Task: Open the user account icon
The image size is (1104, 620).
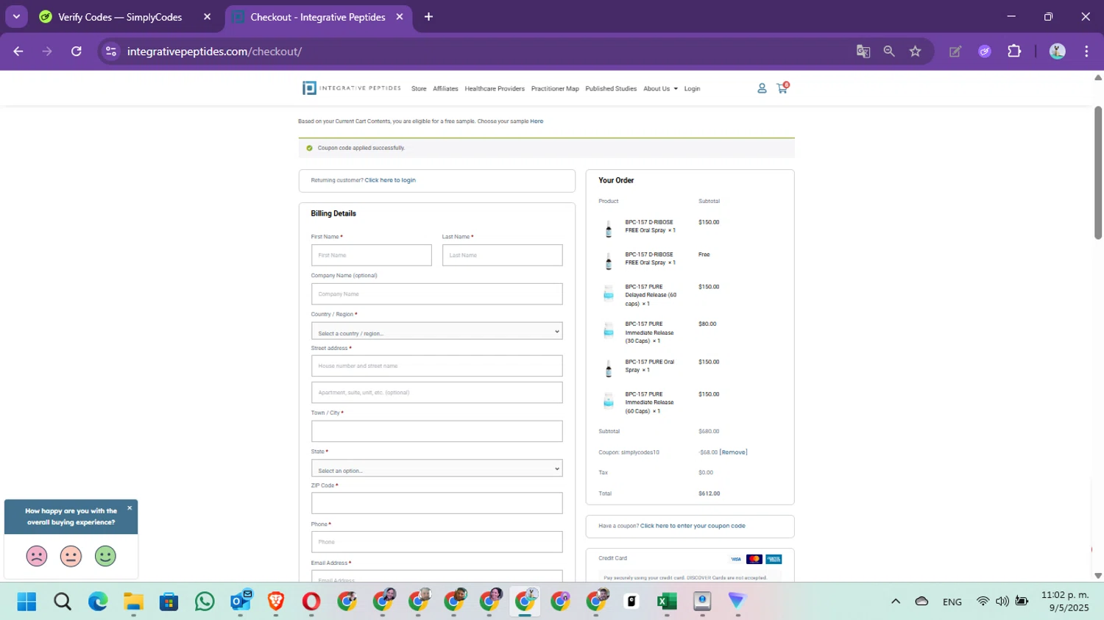Action: pyautogui.click(x=762, y=88)
